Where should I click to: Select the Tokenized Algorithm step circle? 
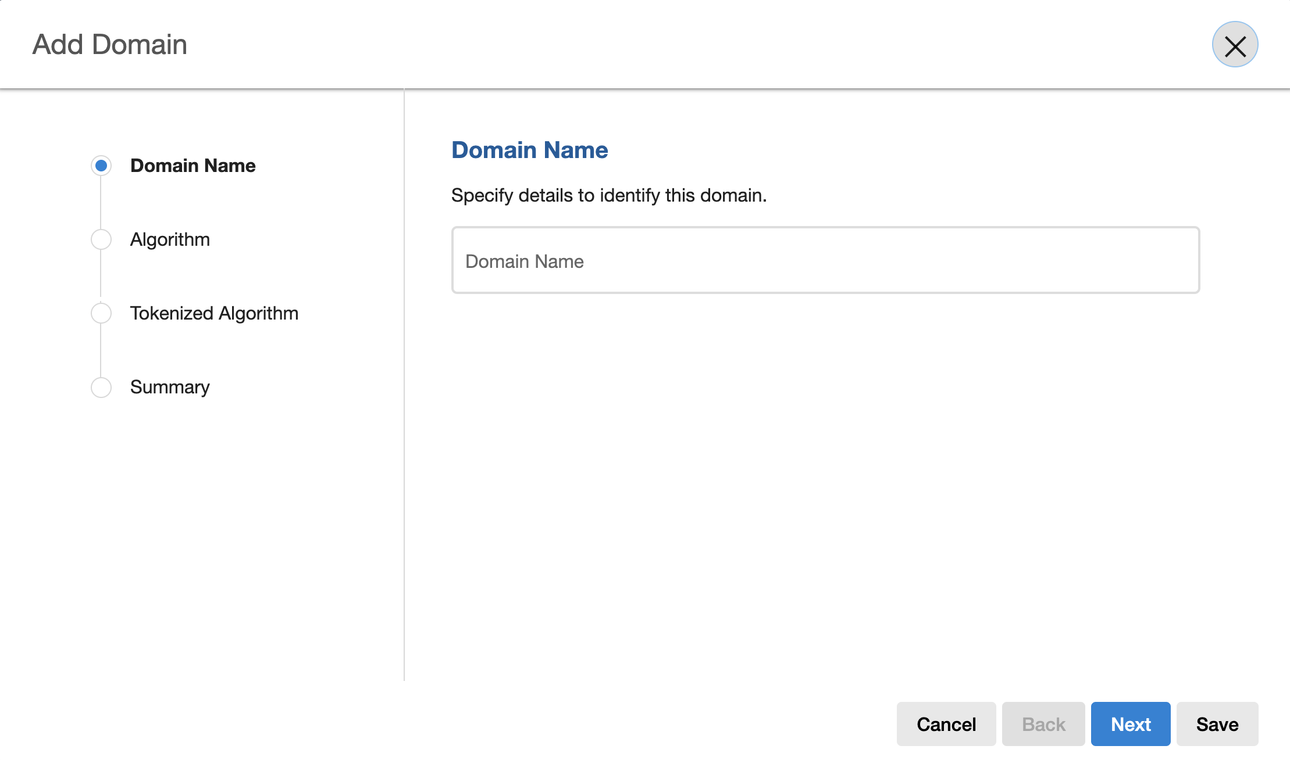[101, 313]
